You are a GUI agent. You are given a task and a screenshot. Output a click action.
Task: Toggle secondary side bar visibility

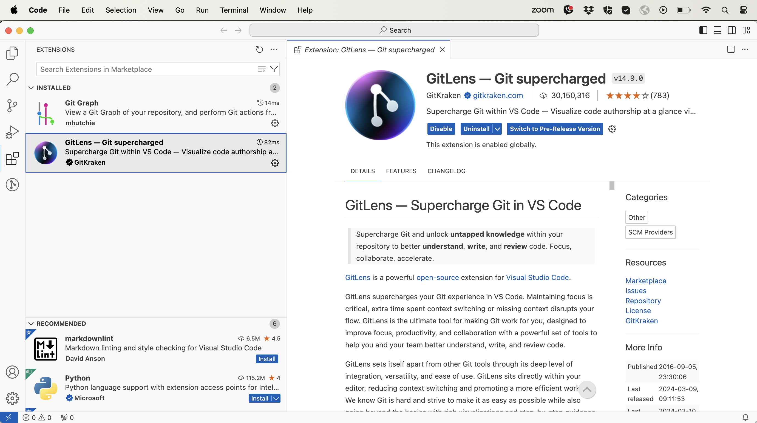[732, 30]
